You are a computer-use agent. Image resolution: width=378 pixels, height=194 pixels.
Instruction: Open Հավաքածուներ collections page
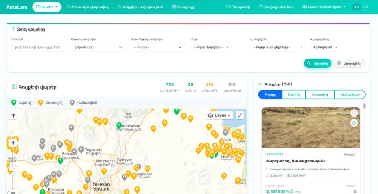pyautogui.click(x=276, y=7)
